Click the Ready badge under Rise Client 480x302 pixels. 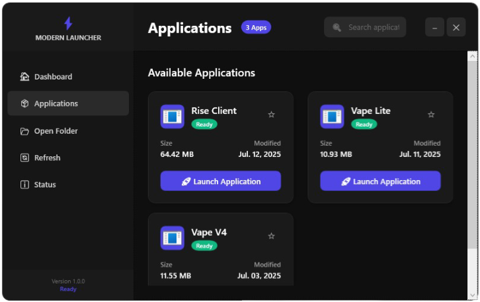(x=204, y=124)
